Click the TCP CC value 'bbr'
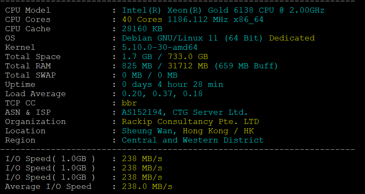Image resolution: width=365 pixels, height=194 pixels. click(x=129, y=103)
